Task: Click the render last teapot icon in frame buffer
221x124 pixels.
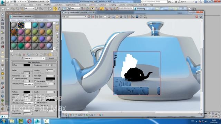Action: tap(201, 17)
